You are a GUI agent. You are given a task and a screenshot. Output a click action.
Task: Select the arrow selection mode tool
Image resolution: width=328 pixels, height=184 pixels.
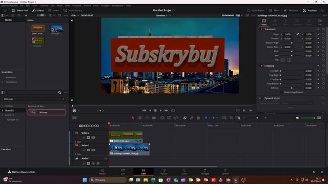click(x=133, y=118)
